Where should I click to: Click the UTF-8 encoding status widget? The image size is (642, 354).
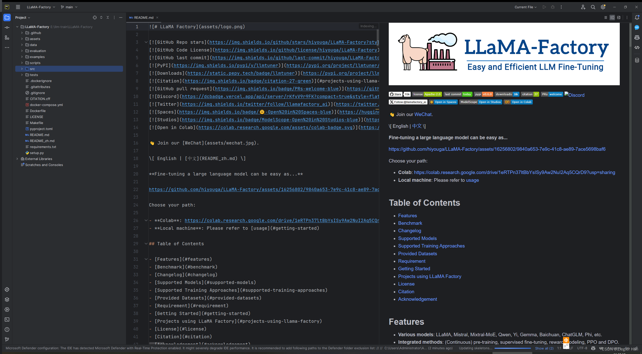click(582, 348)
